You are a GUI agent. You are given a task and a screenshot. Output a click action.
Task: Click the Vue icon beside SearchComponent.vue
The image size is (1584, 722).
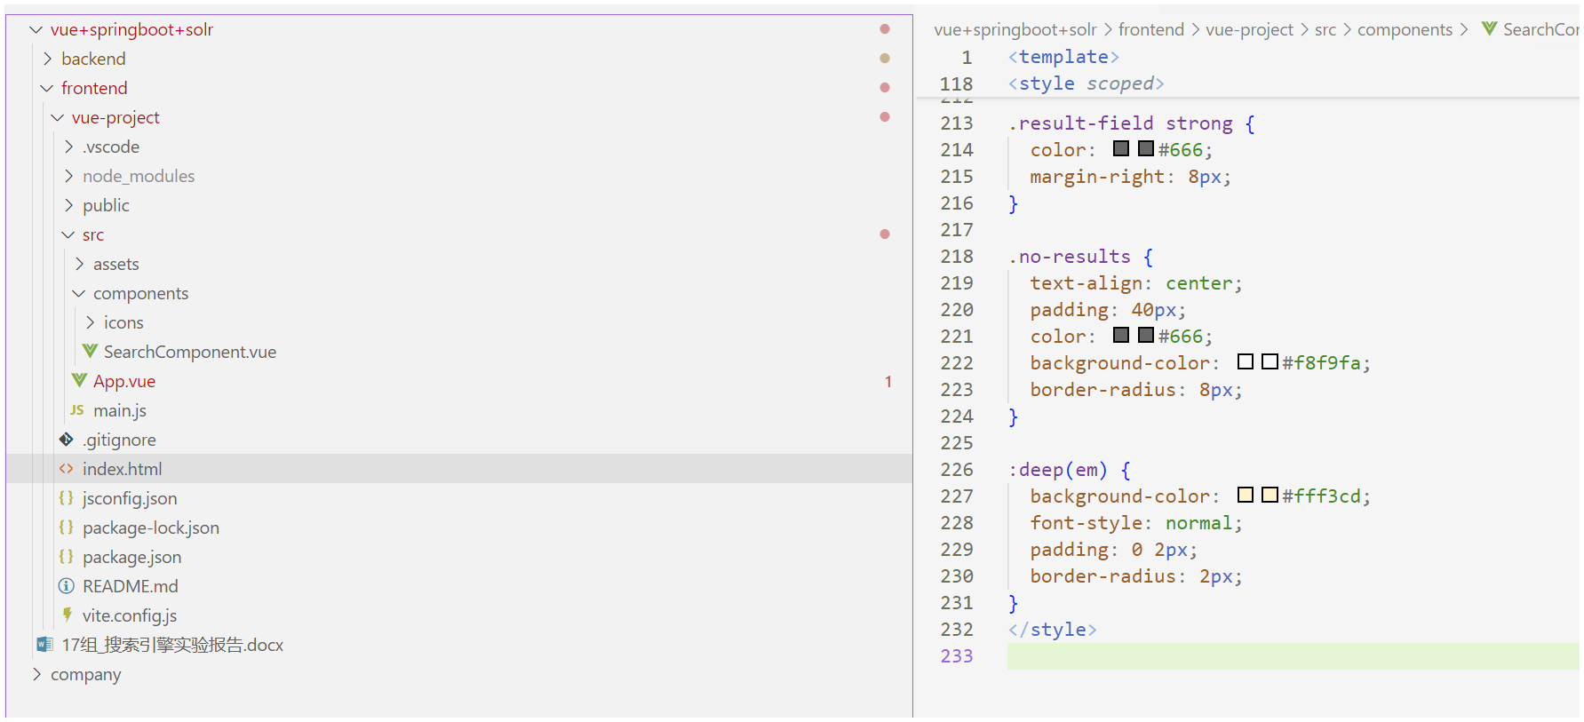coord(90,352)
